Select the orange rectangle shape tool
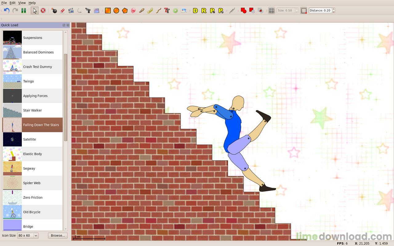Image resolution: width=394 pixels, height=246 pixels. [108, 10]
